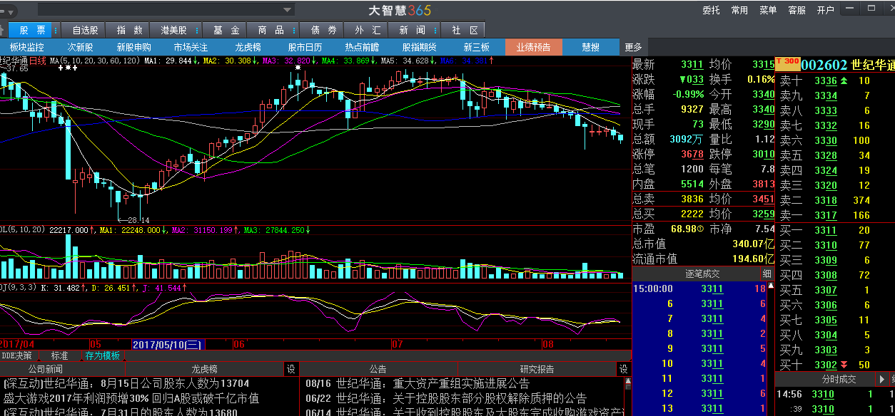This screenshot has height=416, width=895.
Task: Click 存为模板 to save template
Action: pos(103,355)
